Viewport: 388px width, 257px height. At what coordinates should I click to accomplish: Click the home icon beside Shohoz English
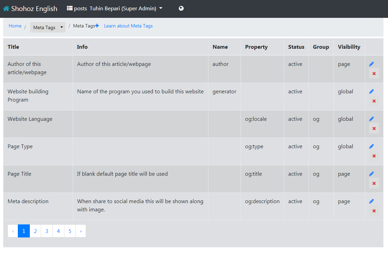click(x=6, y=9)
